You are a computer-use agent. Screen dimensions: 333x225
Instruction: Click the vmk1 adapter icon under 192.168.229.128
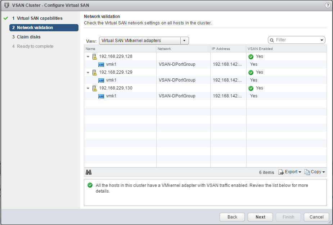pos(101,64)
